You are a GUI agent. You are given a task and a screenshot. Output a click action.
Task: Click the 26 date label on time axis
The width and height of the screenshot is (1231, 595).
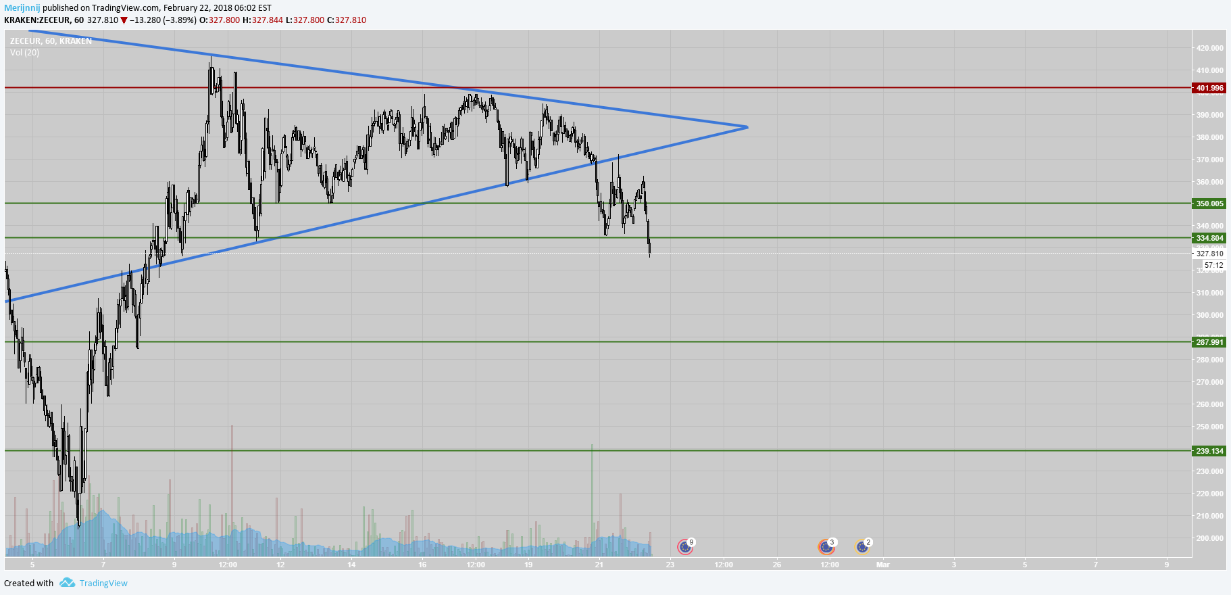pyautogui.click(x=777, y=565)
